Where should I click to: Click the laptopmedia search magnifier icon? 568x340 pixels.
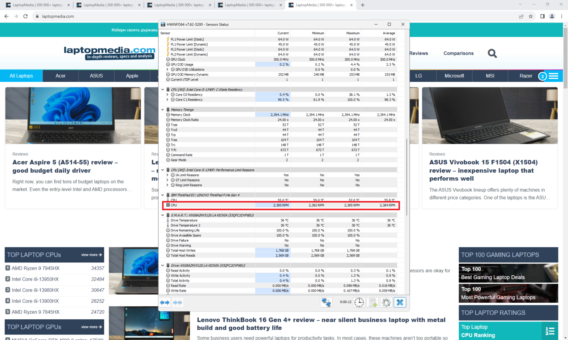pos(492,54)
